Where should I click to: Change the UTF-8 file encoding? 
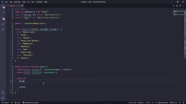pos(148,103)
